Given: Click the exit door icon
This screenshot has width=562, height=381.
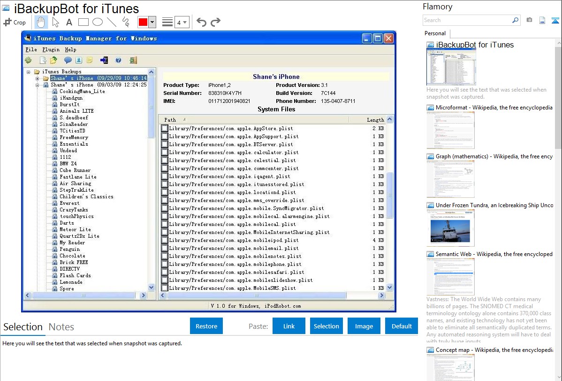Looking at the screenshot, I should pos(133,60).
